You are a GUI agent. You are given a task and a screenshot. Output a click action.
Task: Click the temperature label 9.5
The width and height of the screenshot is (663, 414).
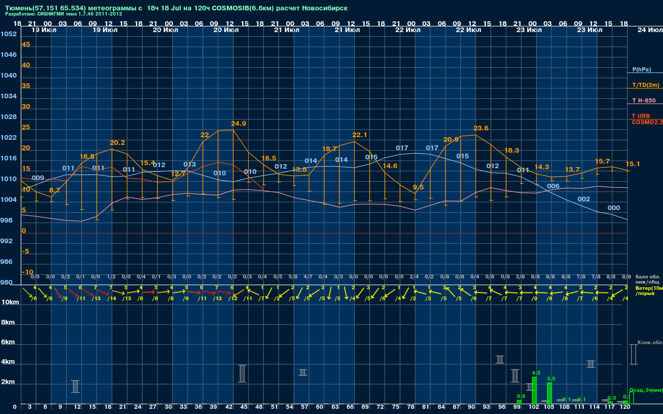point(418,187)
